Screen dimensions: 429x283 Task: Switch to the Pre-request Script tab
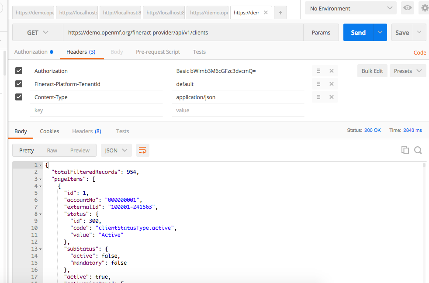pos(158,52)
